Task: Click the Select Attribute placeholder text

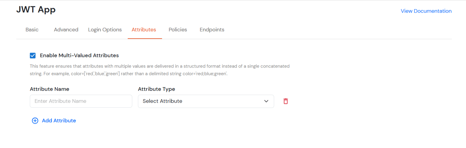Action: (x=162, y=101)
